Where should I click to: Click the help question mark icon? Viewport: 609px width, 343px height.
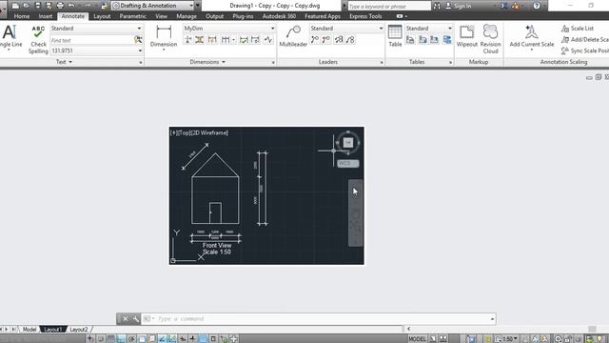(x=537, y=6)
